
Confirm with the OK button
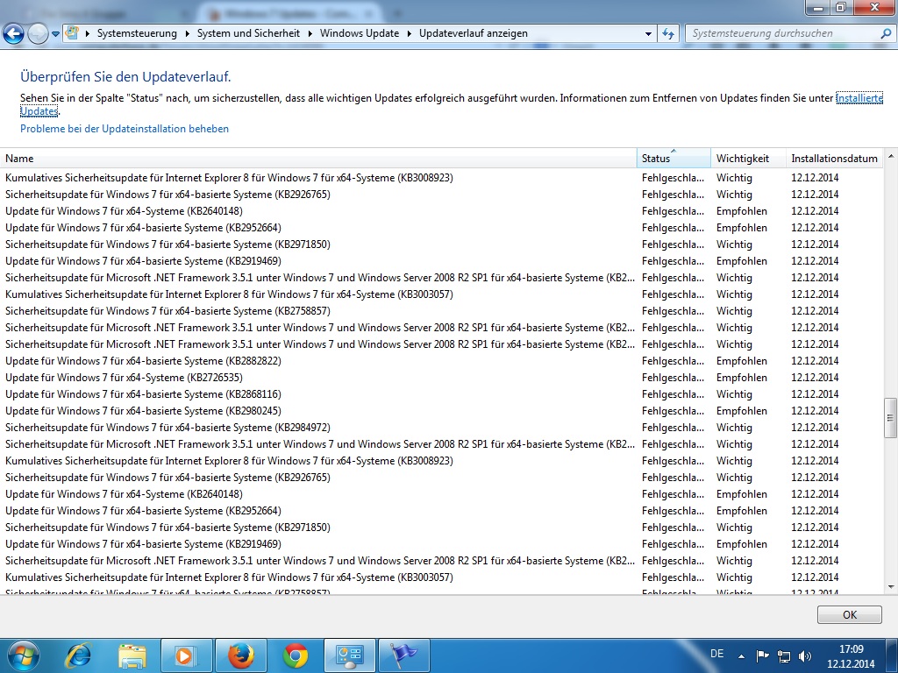pyautogui.click(x=849, y=614)
